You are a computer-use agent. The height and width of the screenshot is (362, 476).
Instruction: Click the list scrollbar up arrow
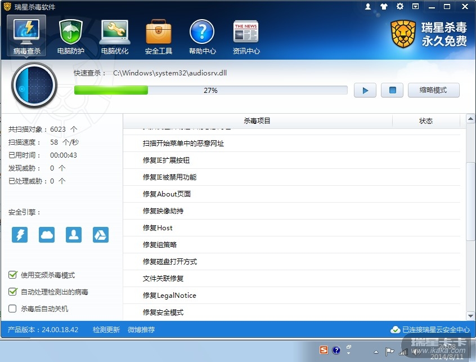coord(470,119)
